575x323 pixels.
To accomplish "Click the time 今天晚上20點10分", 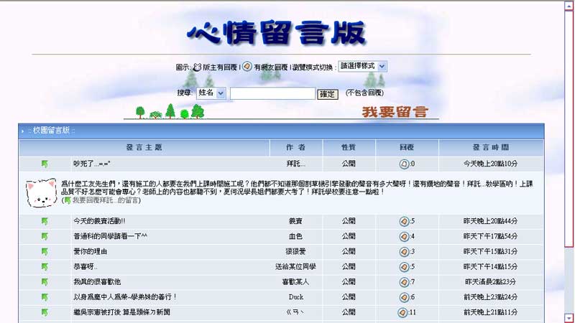I will pos(491,164).
